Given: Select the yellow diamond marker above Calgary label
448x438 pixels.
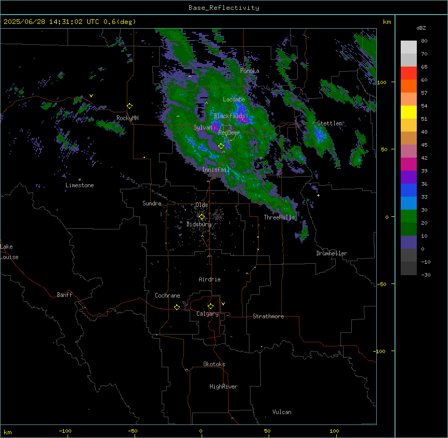Looking at the screenshot, I should click(210, 306).
